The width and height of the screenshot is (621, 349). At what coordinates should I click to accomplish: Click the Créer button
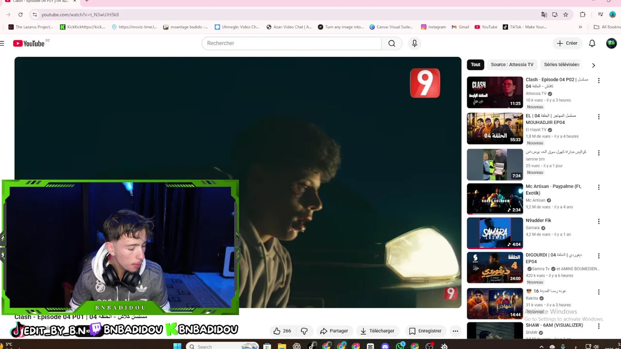(567, 43)
